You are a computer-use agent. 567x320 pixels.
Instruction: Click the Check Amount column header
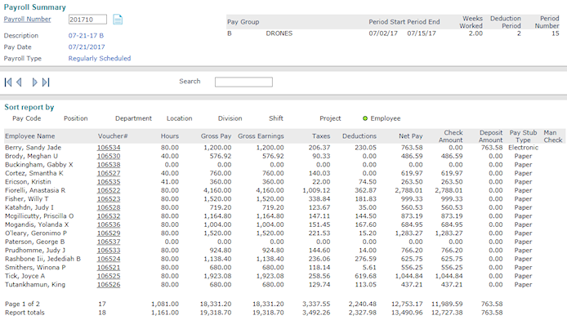(450, 136)
